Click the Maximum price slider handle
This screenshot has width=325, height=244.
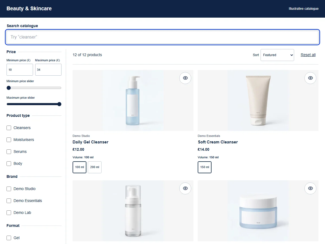59,104
